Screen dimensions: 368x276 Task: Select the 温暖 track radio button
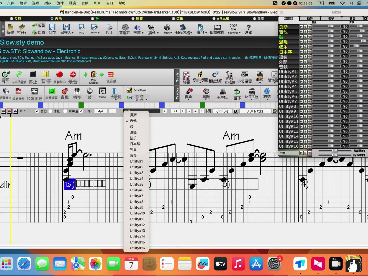click(133, 19)
